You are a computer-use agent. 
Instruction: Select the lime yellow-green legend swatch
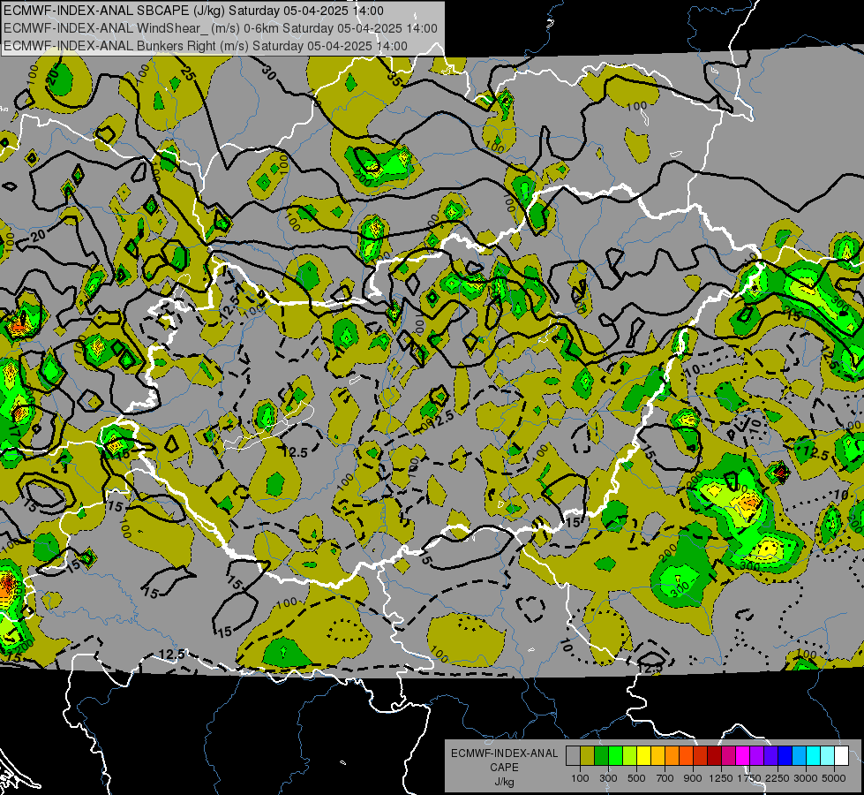pyautogui.click(x=629, y=756)
